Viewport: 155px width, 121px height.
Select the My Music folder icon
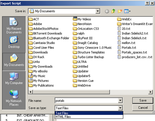pyautogui.click(x=31, y=76)
